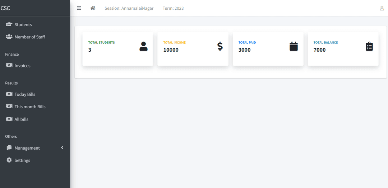Click the calendar icon in Total Paid card

pyautogui.click(x=294, y=46)
